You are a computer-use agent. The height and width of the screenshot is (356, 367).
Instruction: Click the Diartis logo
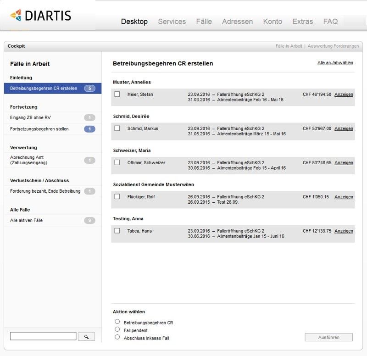tap(41, 16)
